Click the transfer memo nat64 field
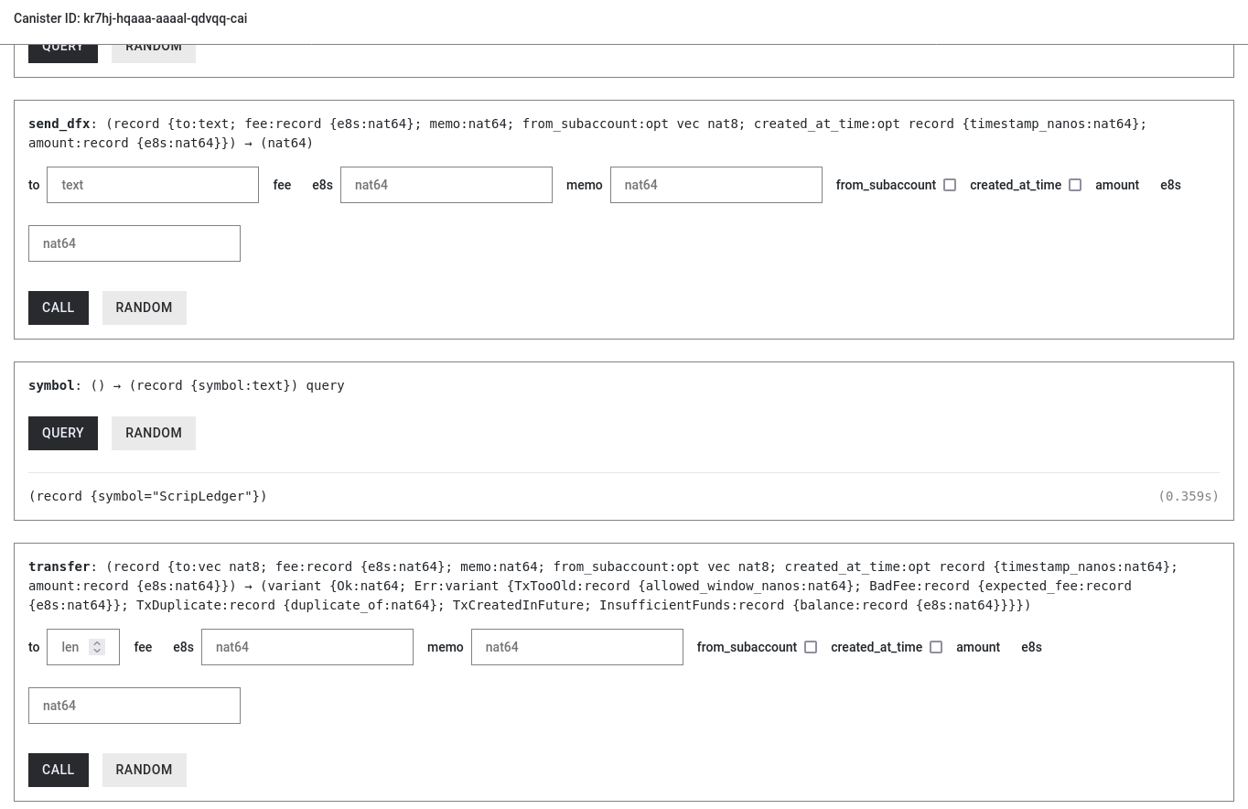 pos(577,647)
